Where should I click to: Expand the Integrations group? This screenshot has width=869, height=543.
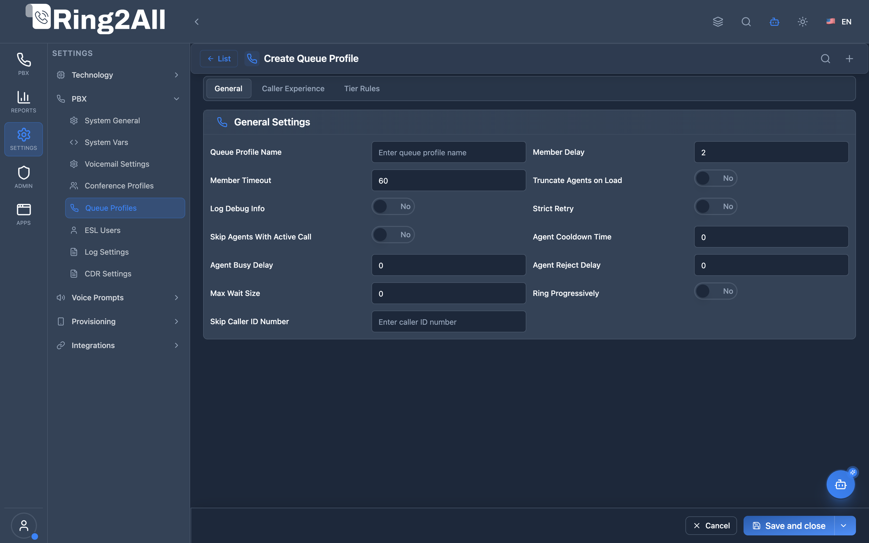pyautogui.click(x=118, y=345)
